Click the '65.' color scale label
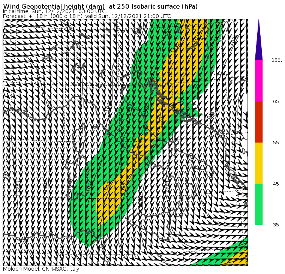 point(277,102)
